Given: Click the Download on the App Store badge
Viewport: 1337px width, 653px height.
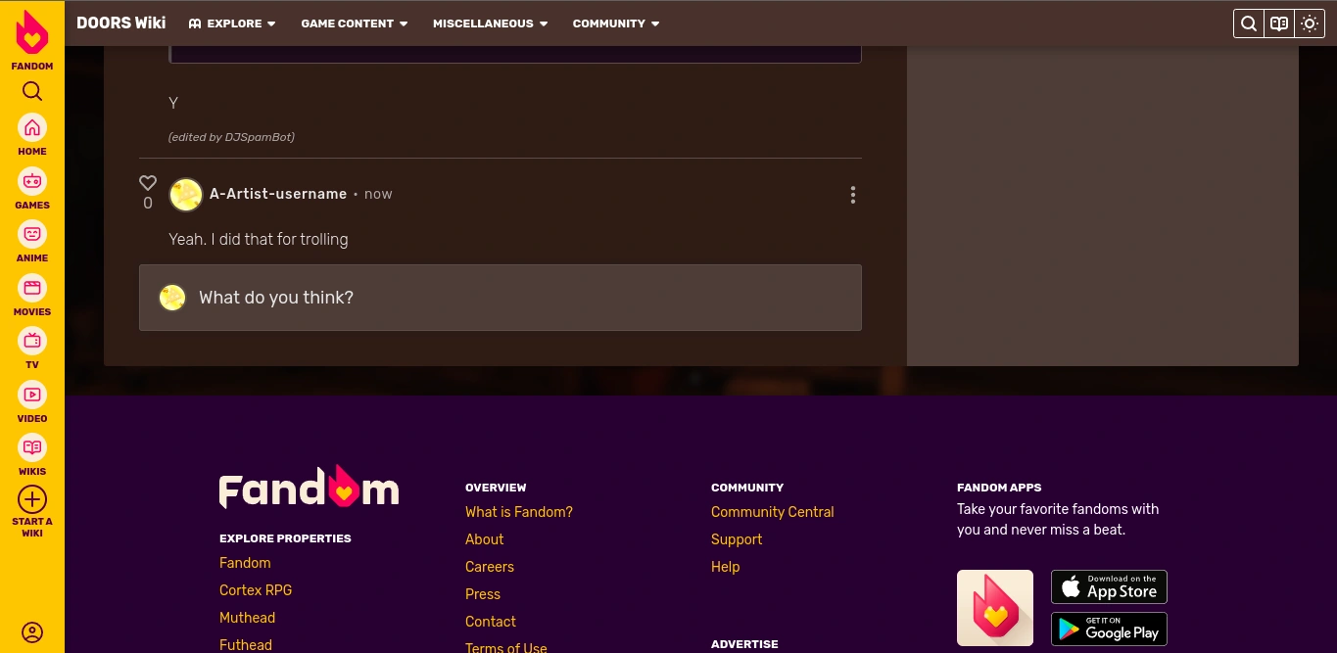Looking at the screenshot, I should tap(1109, 586).
